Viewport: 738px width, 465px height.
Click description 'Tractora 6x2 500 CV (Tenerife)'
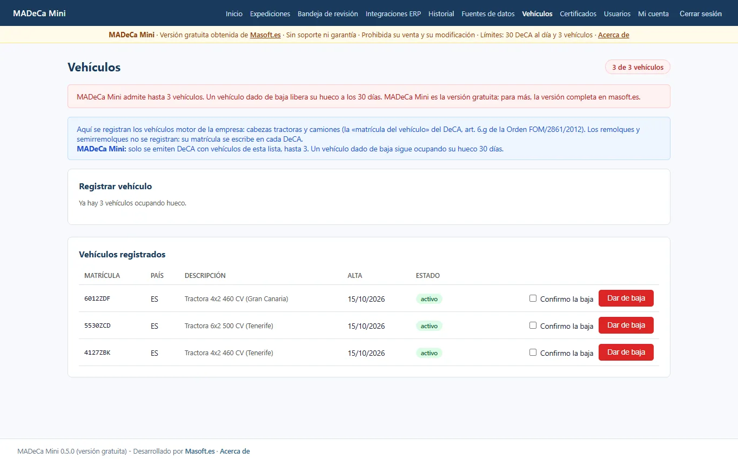pos(229,325)
